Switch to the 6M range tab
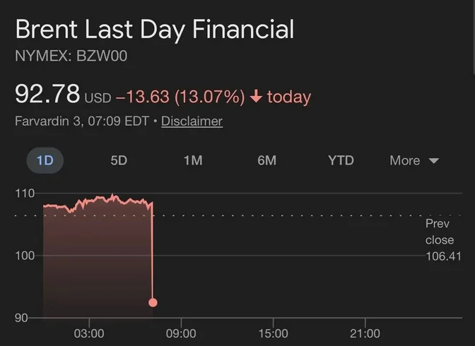 point(266,160)
